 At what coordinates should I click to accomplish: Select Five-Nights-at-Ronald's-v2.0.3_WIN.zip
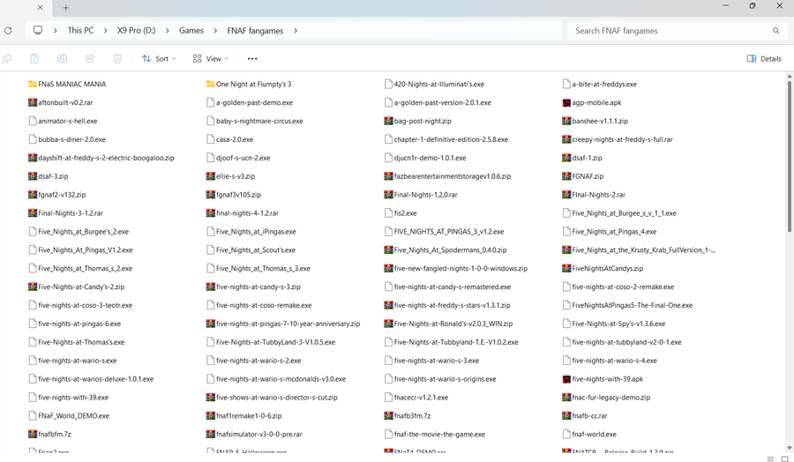pos(449,324)
